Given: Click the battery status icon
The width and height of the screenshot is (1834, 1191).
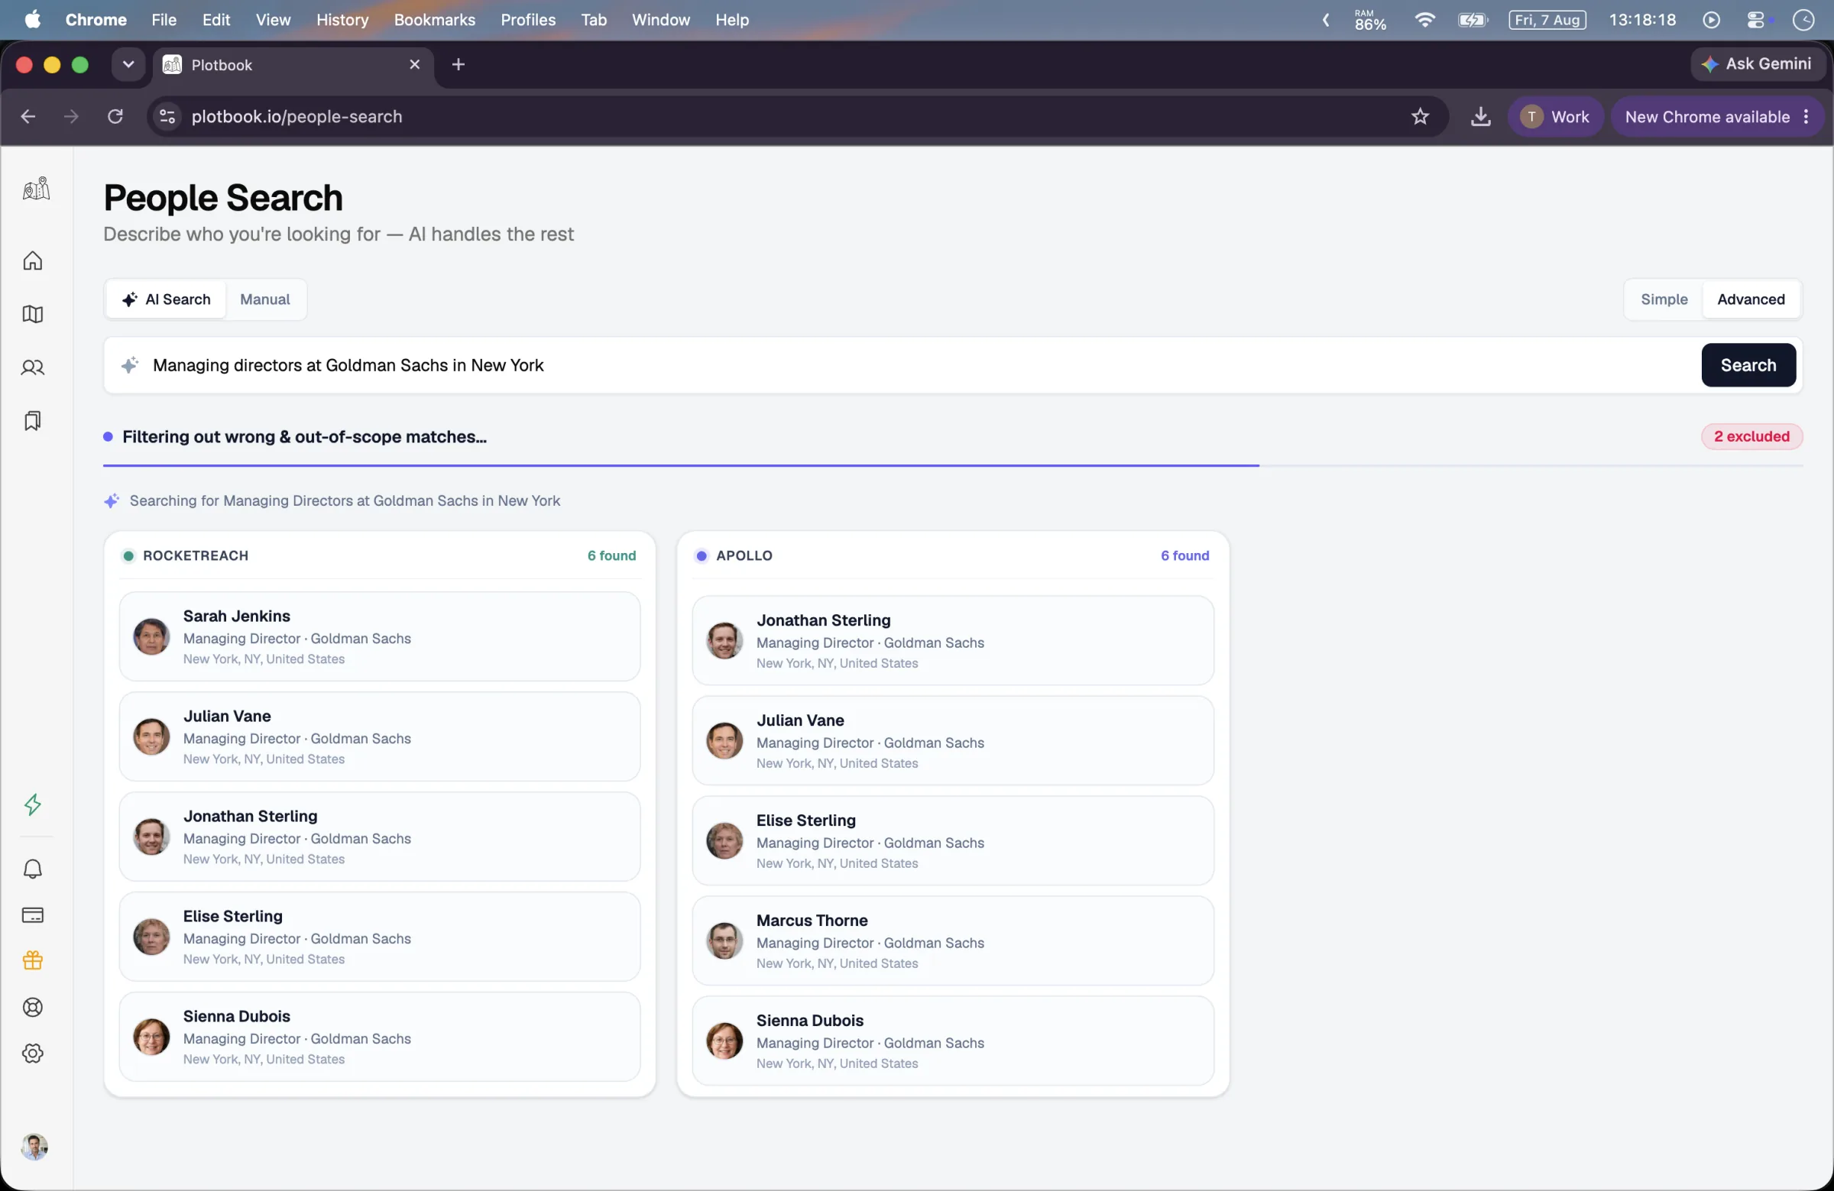Looking at the screenshot, I should point(1473,19).
